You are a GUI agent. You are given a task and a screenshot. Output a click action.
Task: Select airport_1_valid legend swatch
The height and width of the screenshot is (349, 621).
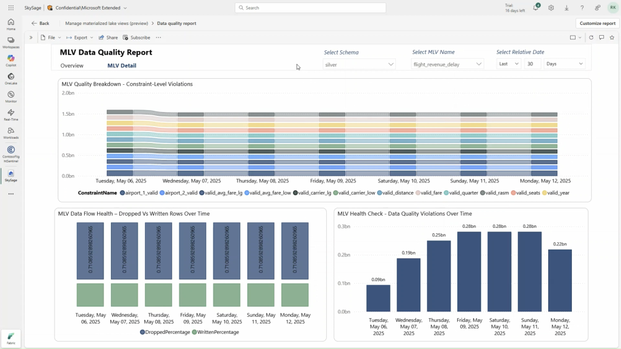123,193
